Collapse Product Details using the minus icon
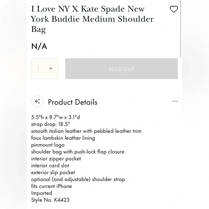 click(x=175, y=101)
